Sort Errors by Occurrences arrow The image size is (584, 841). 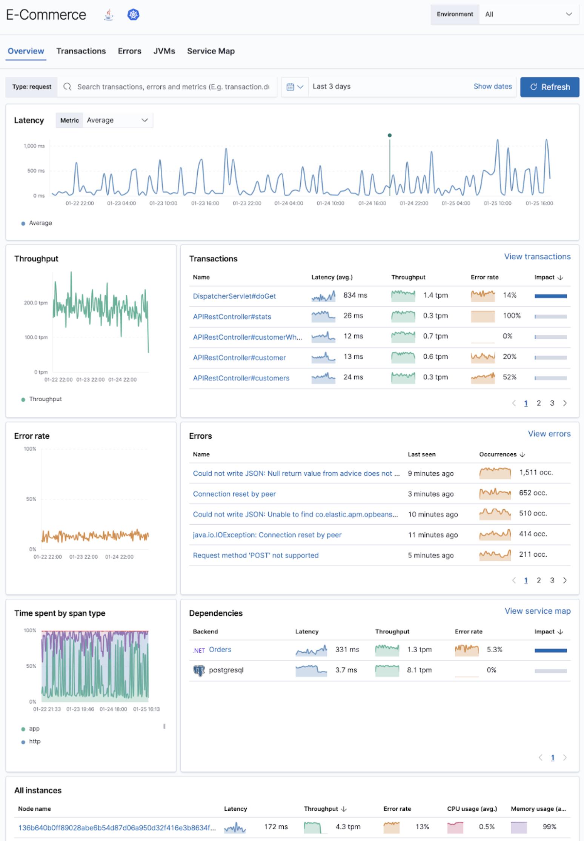coord(523,454)
